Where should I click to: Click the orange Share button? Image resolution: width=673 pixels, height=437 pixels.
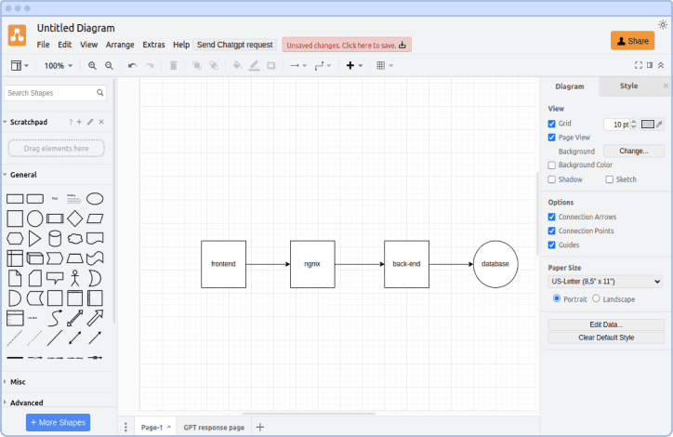pos(632,41)
